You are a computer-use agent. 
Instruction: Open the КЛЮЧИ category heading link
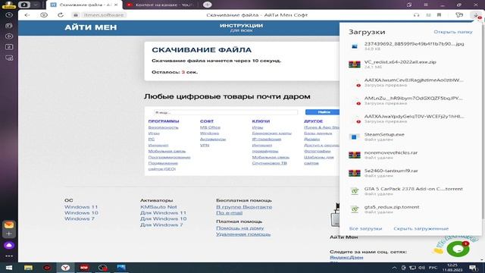point(261,121)
